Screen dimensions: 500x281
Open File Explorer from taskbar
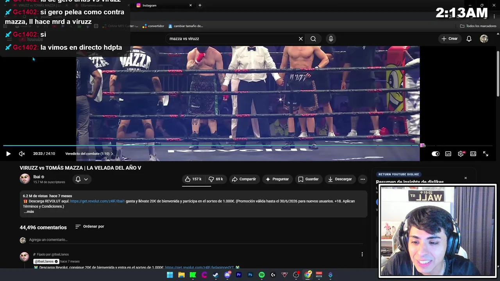181,275
